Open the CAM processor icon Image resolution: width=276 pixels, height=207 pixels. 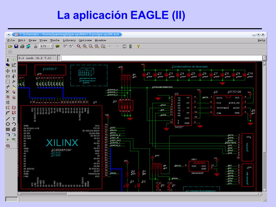(28, 46)
